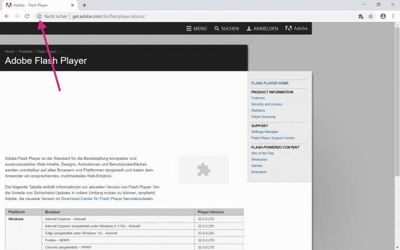Expand the MENÜ hamburger navigation

coord(196,28)
